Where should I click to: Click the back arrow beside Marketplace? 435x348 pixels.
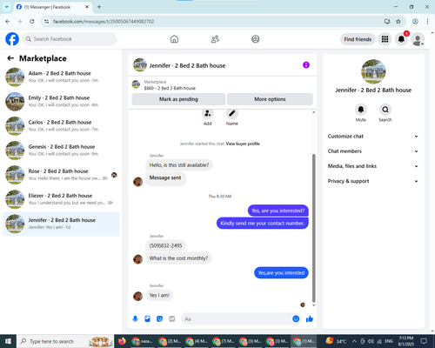tap(10, 58)
